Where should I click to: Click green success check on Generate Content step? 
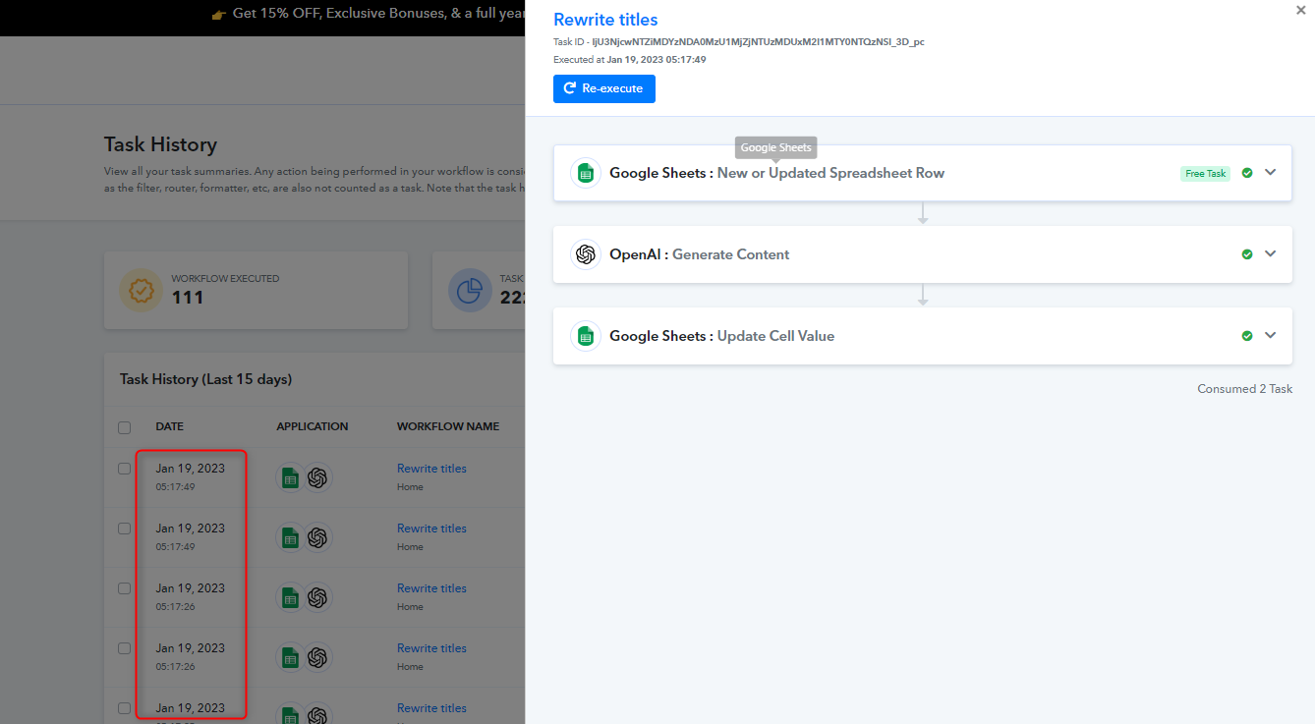pyautogui.click(x=1247, y=254)
